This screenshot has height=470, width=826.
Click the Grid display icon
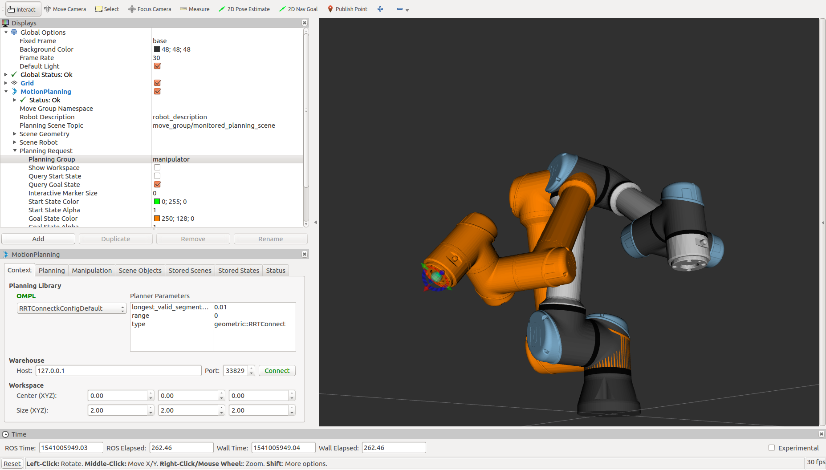tap(14, 83)
